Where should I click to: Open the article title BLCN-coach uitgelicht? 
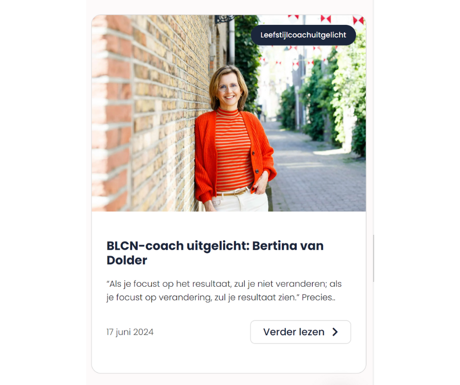[215, 253]
